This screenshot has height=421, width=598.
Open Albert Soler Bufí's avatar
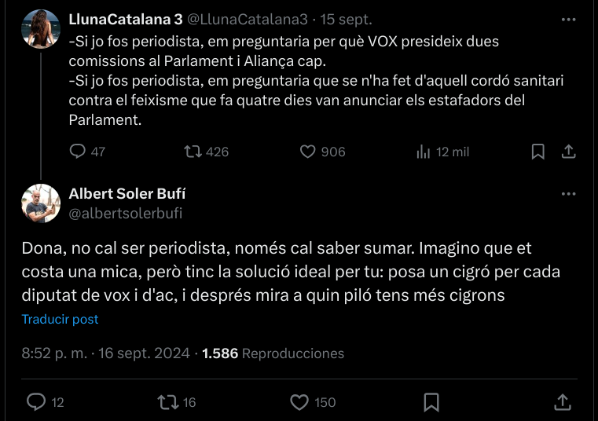pyautogui.click(x=41, y=203)
